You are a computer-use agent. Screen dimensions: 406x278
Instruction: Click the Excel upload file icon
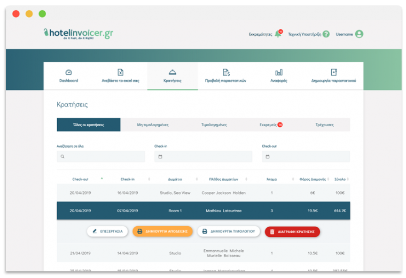pos(120,72)
